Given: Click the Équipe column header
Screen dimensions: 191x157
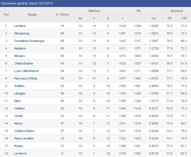Looking at the screenshot, I should click(x=32, y=14).
